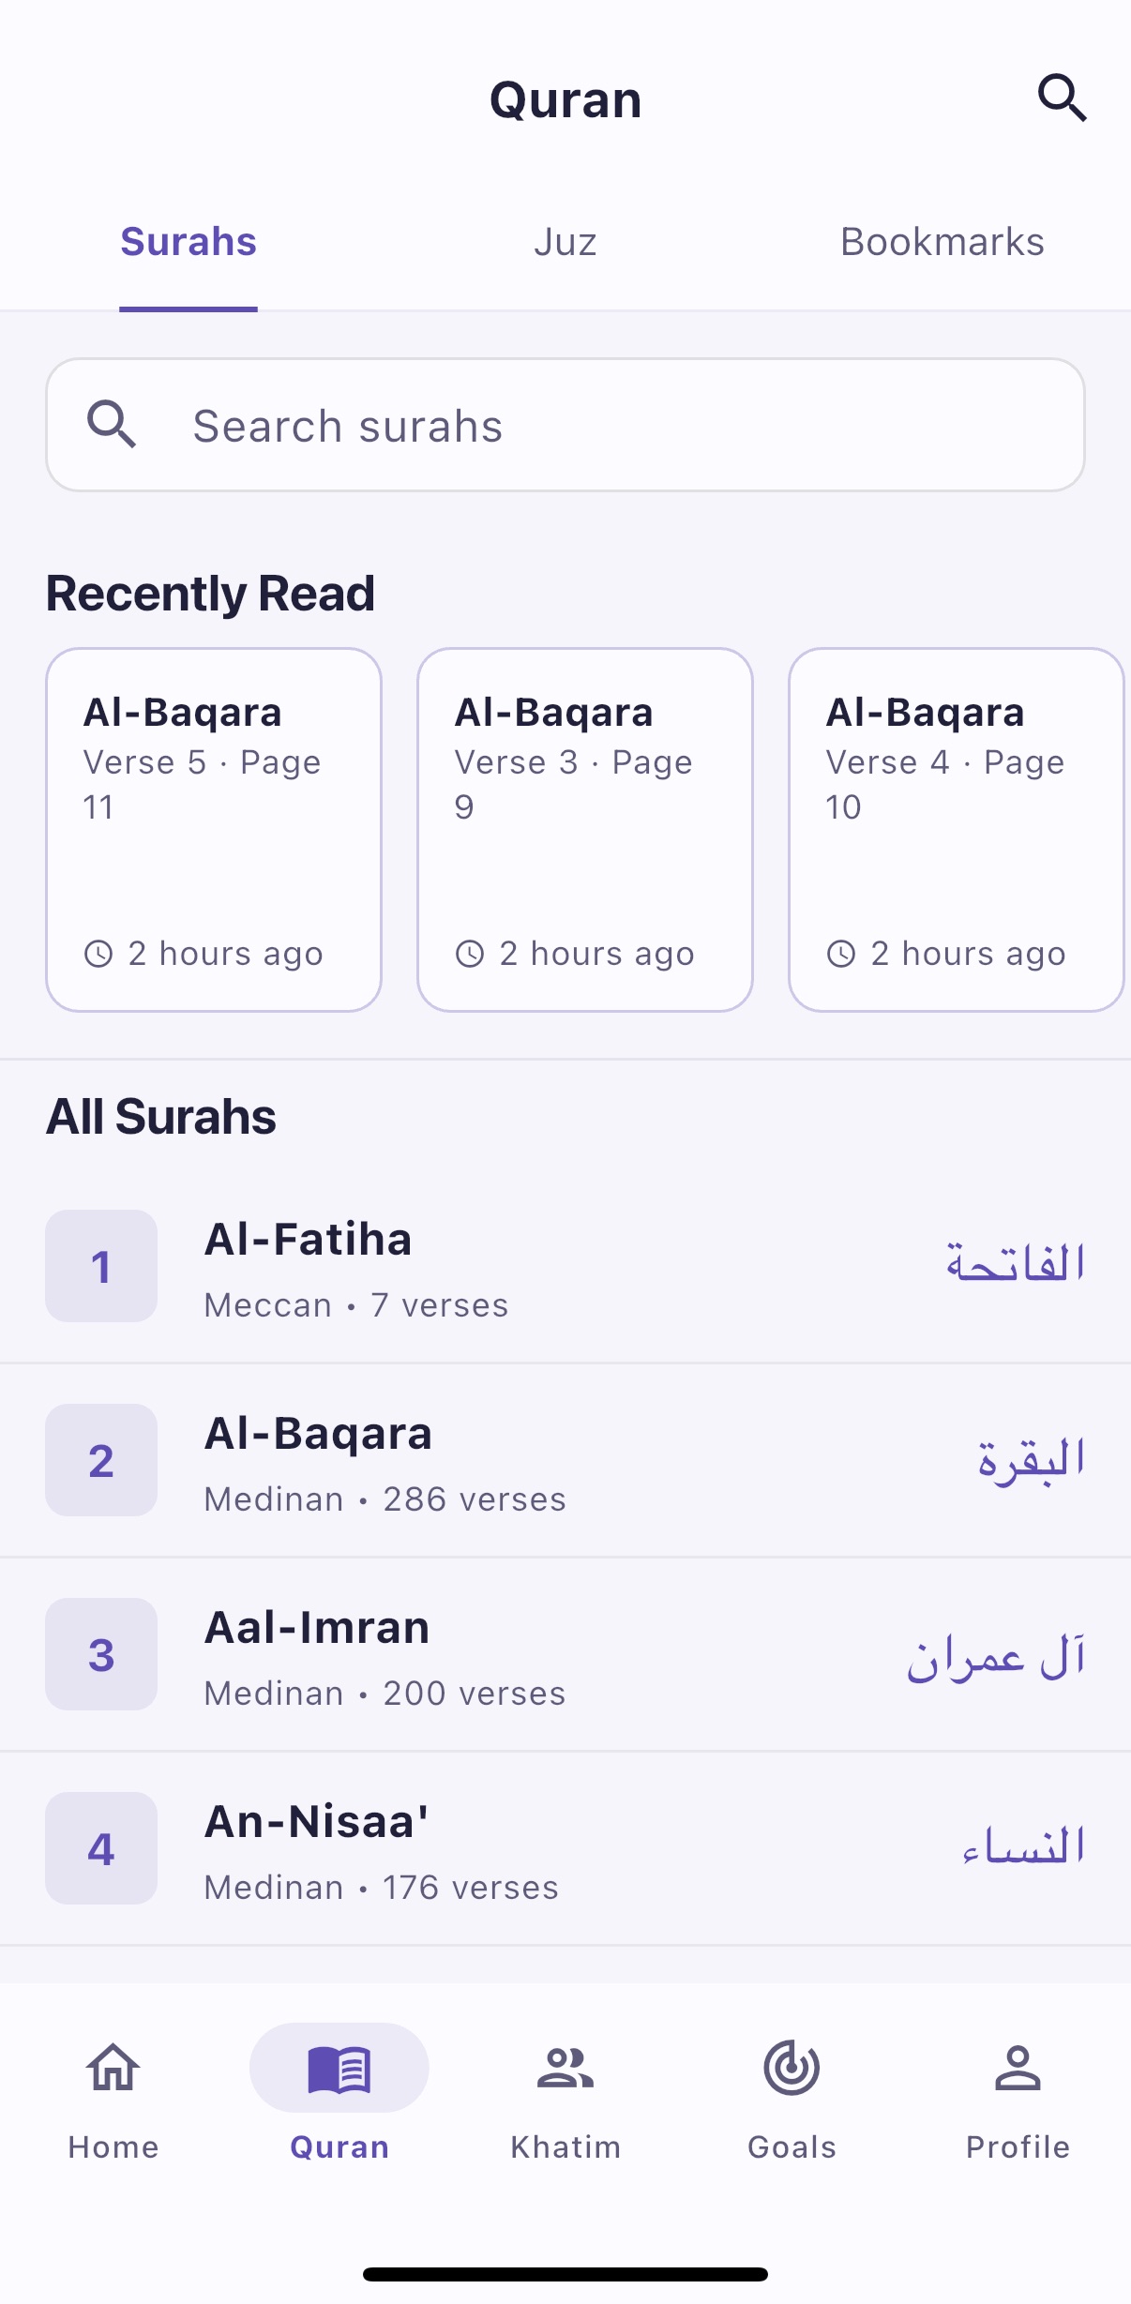Select the Quran book icon
The height and width of the screenshot is (2304, 1131).
tap(339, 2068)
